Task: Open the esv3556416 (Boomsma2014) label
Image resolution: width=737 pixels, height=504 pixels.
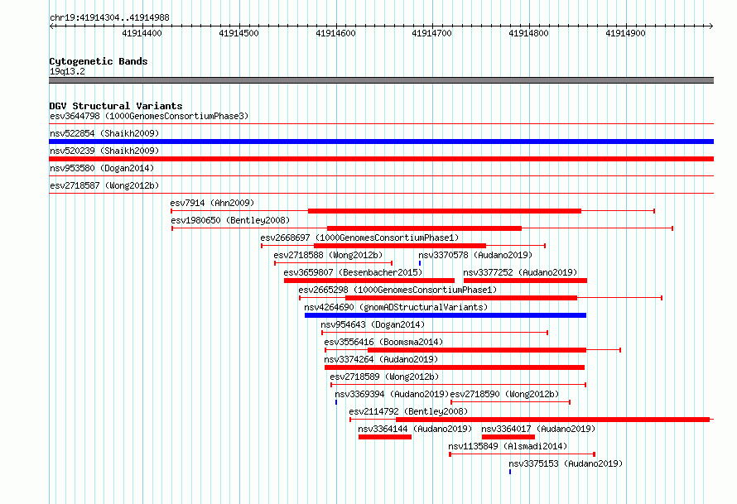Action: click(383, 342)
